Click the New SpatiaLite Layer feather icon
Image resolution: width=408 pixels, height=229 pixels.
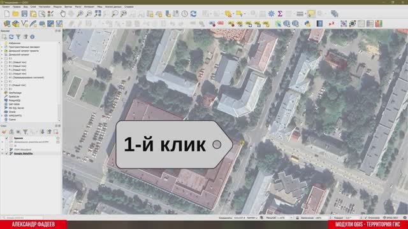(x=33, y=24)
